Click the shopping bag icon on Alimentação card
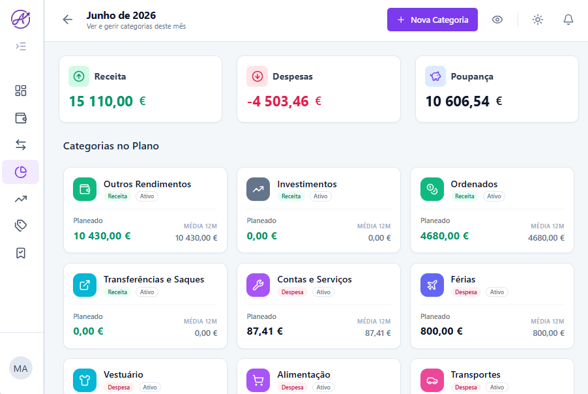 257,380
